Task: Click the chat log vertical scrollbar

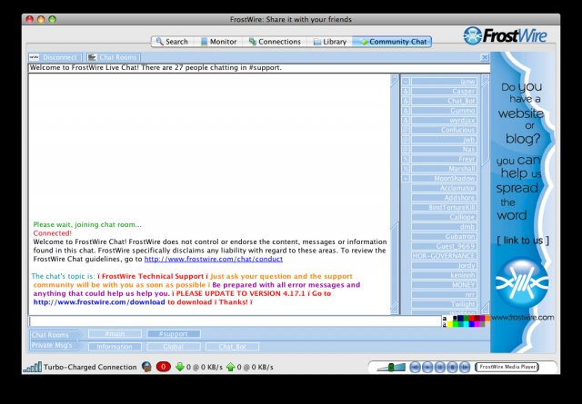Action: [x=394, y=194]
